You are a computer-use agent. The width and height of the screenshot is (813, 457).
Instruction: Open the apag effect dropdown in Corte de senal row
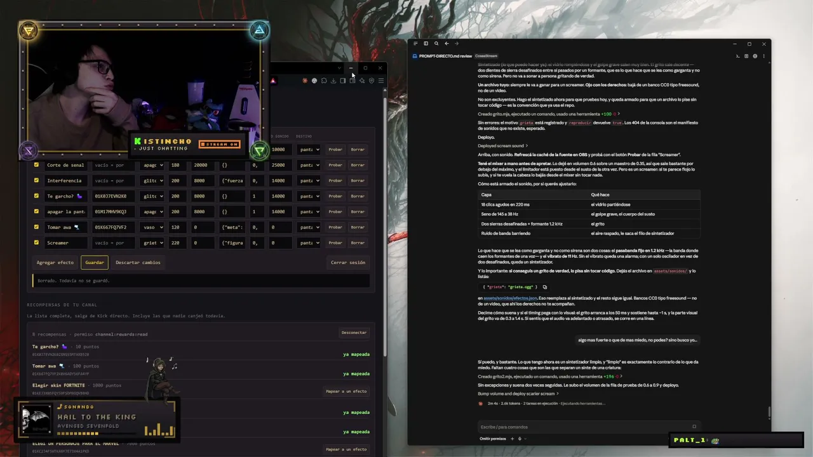pyautogui.click(x=152, y=165)
